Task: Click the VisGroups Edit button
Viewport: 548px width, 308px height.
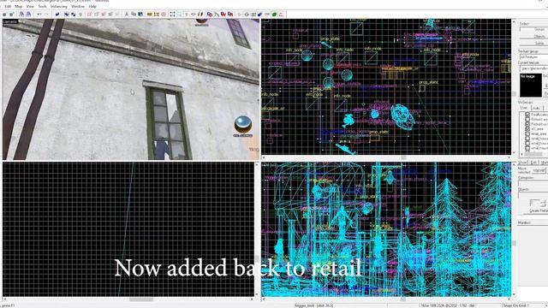Action: pyautogui.click(x=534, y=163)
